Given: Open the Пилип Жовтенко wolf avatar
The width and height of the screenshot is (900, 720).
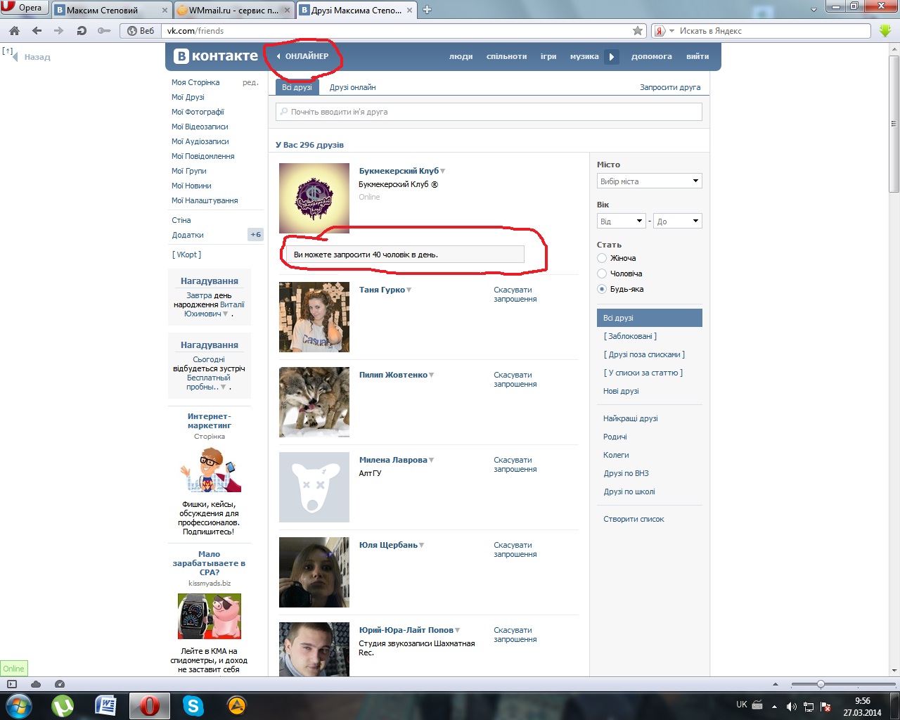Looking at the screenshot, I should click(314, 402).
